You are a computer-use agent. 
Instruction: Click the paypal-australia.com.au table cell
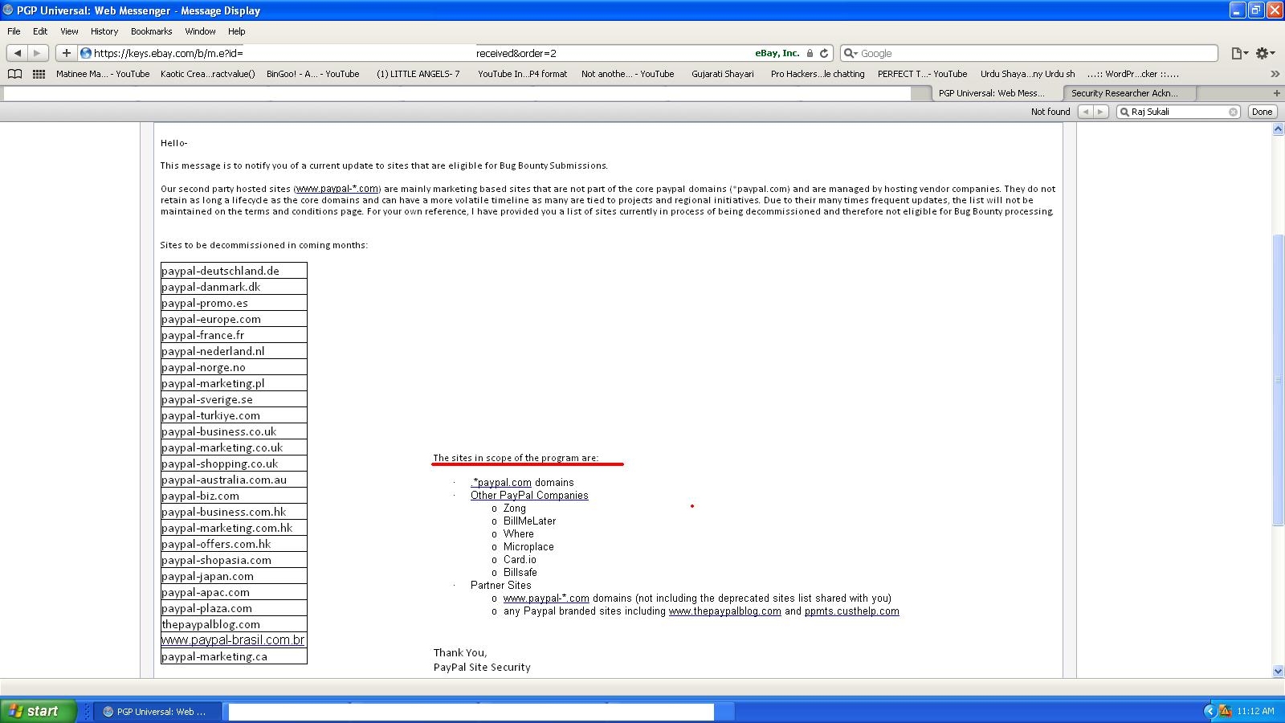tap(234, 480)
